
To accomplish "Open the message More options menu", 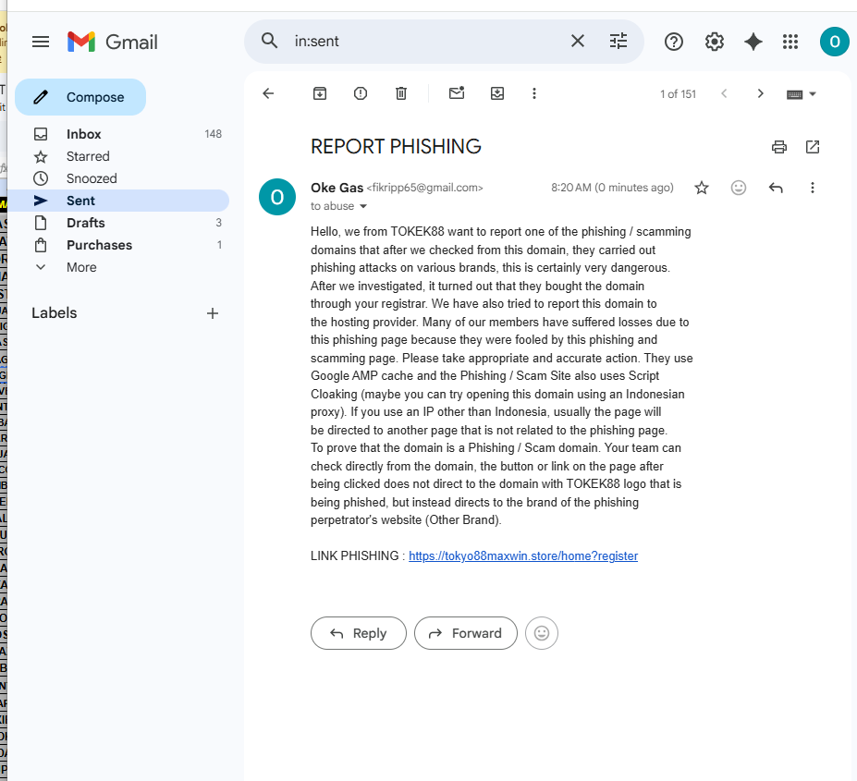I will point(813,188).
